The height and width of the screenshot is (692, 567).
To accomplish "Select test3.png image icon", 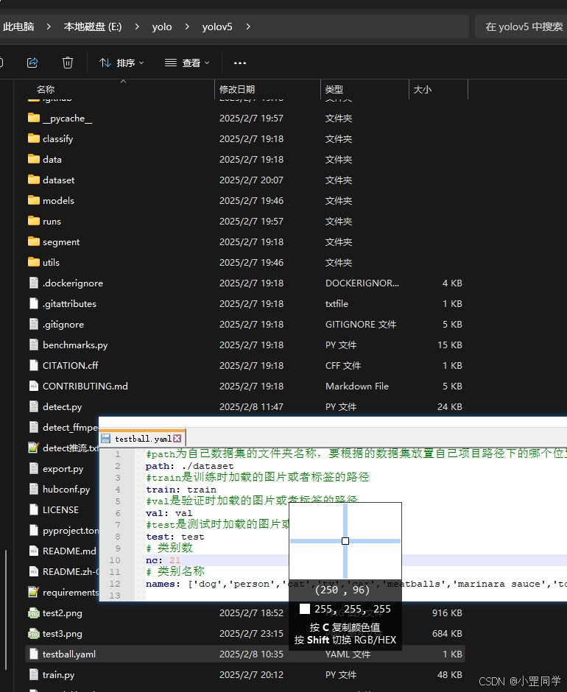I will tap(34, 633).
